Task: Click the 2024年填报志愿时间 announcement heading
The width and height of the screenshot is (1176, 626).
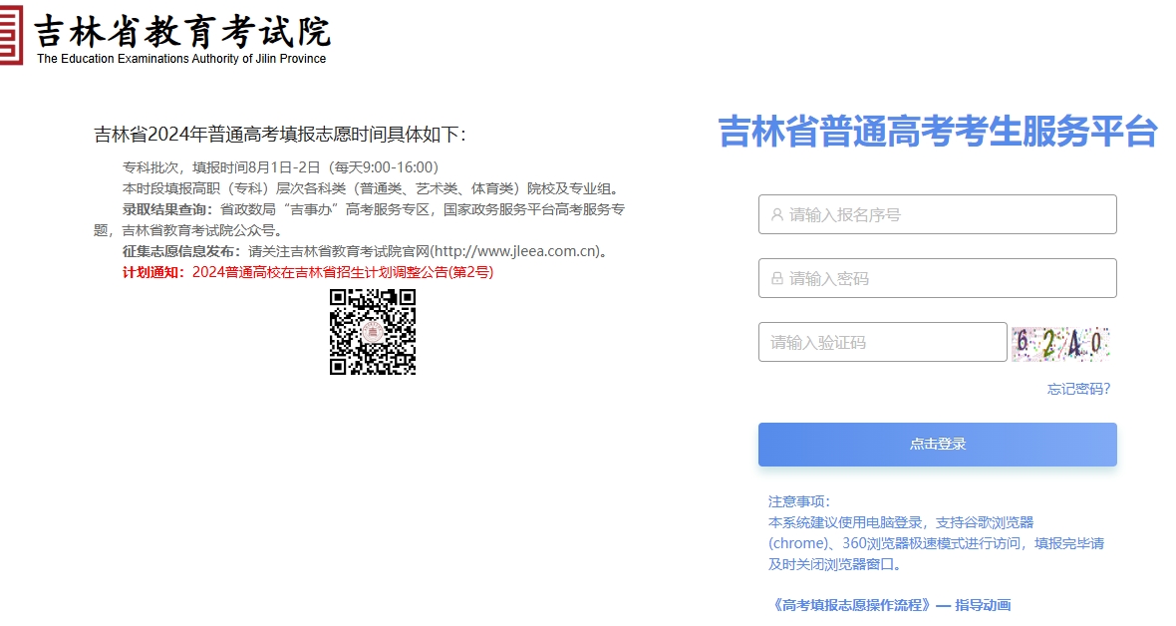Action: pyautogui.click(x=279, y=135)
